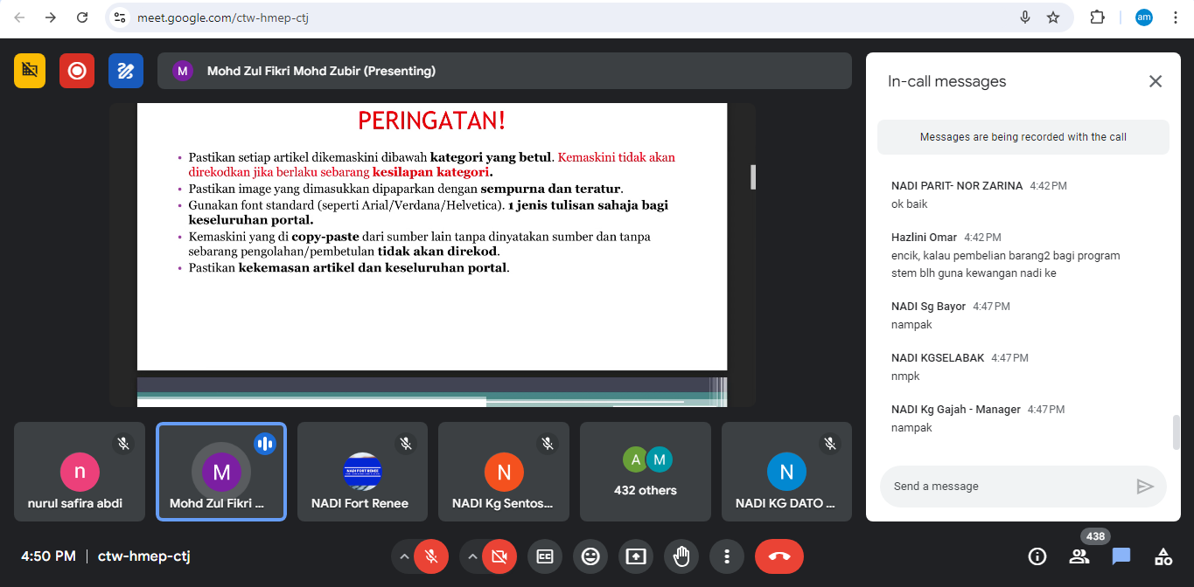The image size is (1194, 587).
Task: Unmute the microphone
Action: tap(431, 556)
